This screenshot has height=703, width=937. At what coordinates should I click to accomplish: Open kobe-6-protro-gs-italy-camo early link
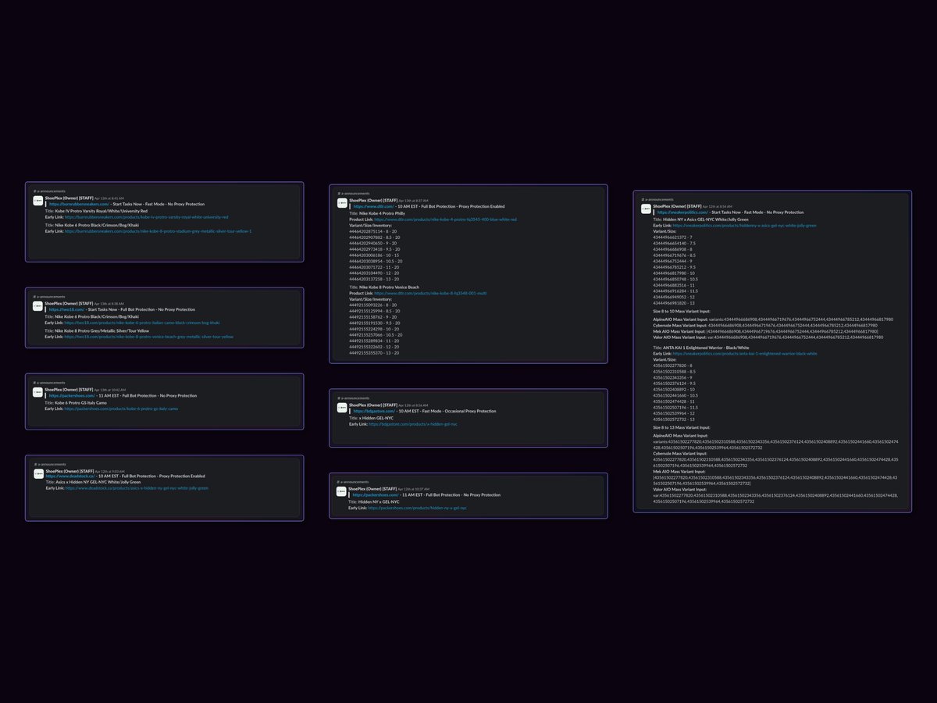121,409
